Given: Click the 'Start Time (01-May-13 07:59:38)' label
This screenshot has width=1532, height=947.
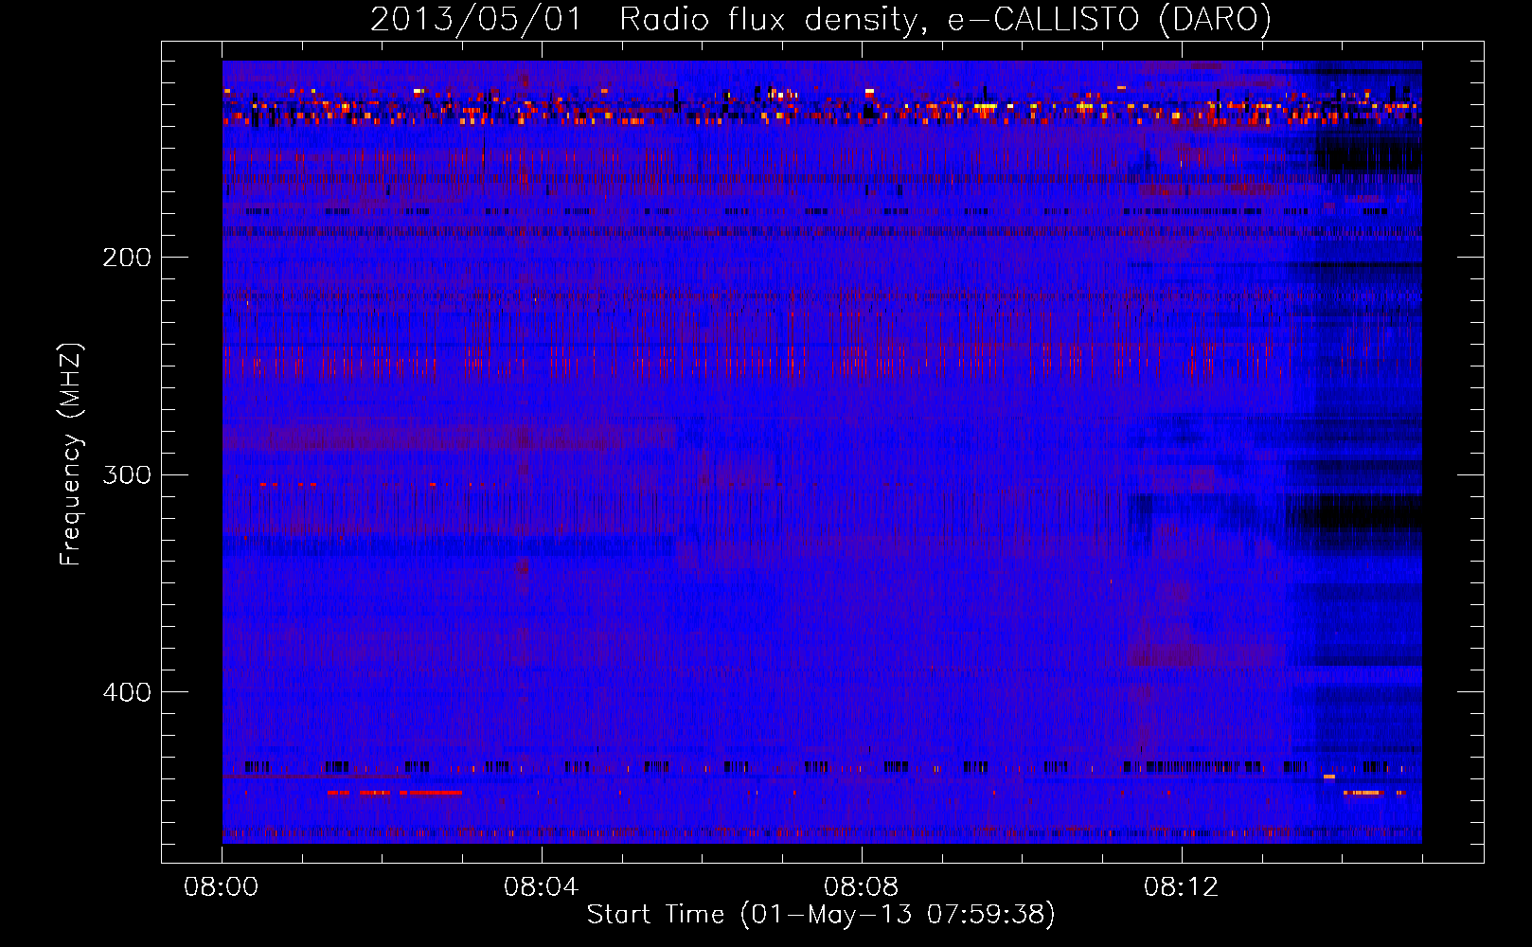Looking at the screenshot, I should (x=821, y=915).
